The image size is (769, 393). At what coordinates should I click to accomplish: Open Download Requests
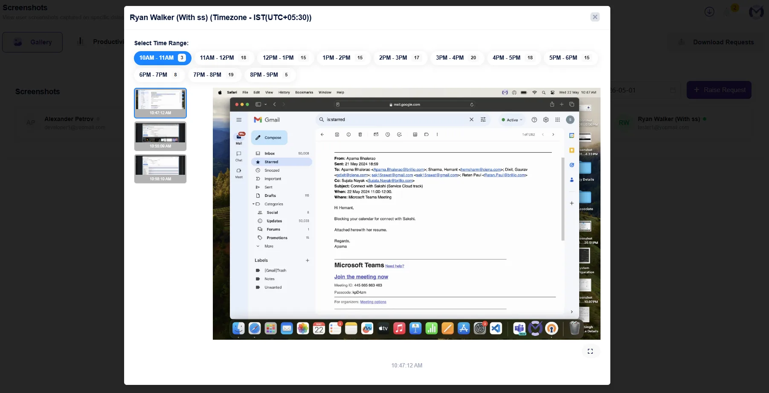(717, 42)
